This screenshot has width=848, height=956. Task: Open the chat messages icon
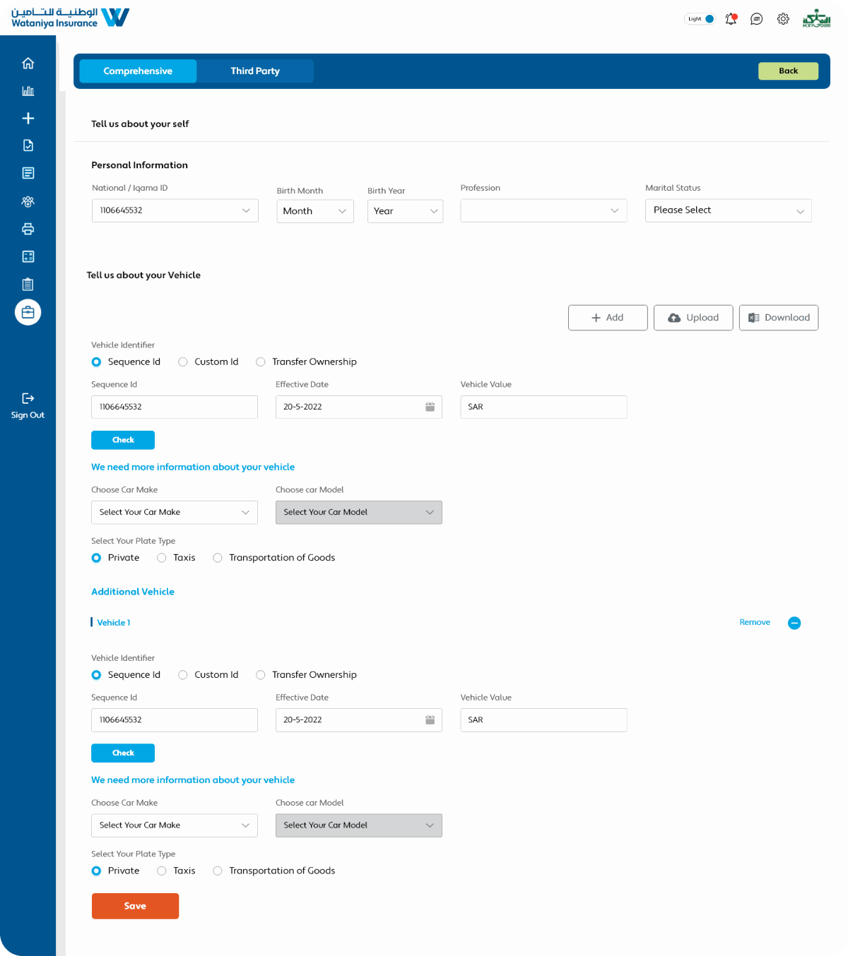[756, 19]
